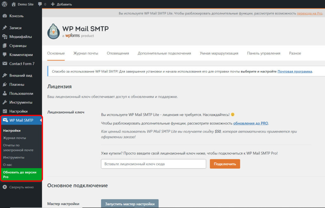Viewport: 325px width, 208px height.
Task: Click the Медиафайлы media icon
Action: point(5,37)
